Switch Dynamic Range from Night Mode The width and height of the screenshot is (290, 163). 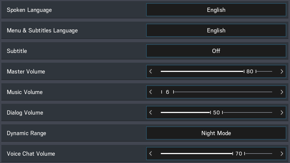point(216,133)
